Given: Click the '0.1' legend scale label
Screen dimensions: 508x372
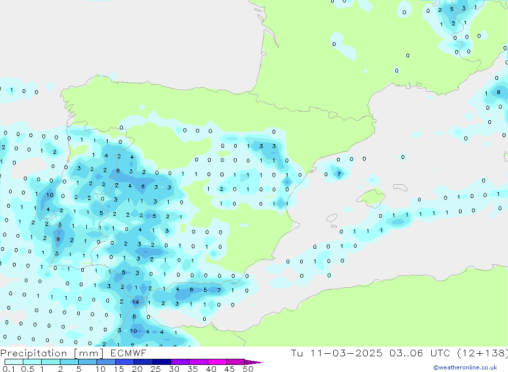Looking at the screenshot, I should pos(9,369).
